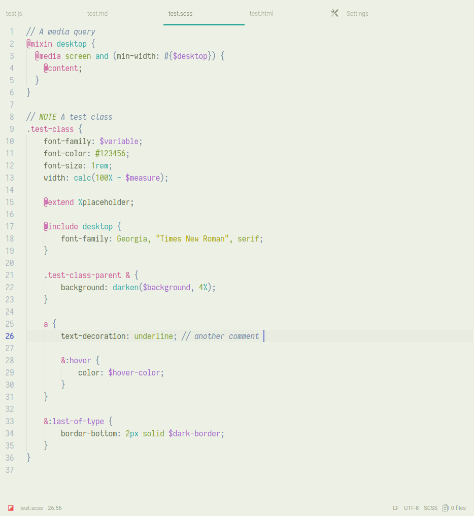Click the '@extend' keyword

coord(58,202)
